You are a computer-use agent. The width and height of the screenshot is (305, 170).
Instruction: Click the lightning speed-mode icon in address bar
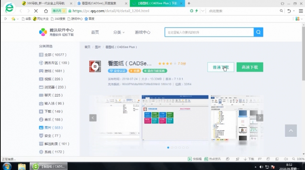point(196,11)
